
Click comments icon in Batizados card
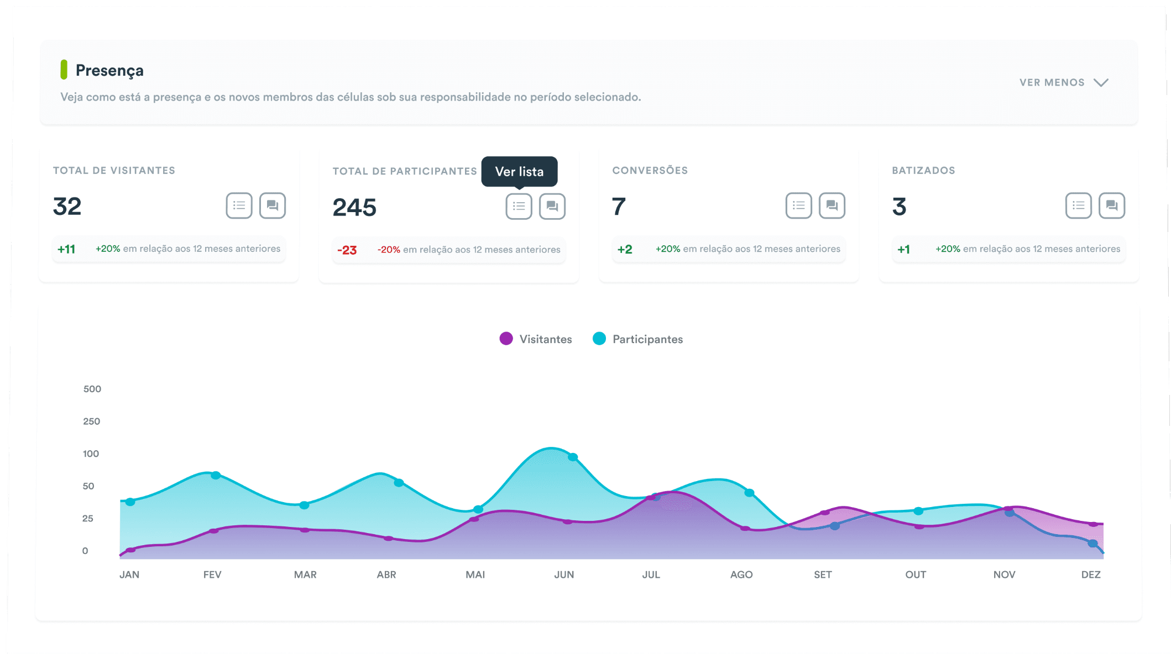click(x=1111, y=205)
